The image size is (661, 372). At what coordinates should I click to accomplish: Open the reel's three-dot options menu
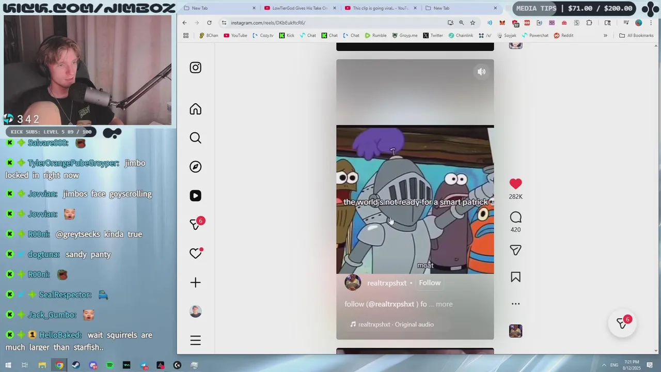[515, 304]
